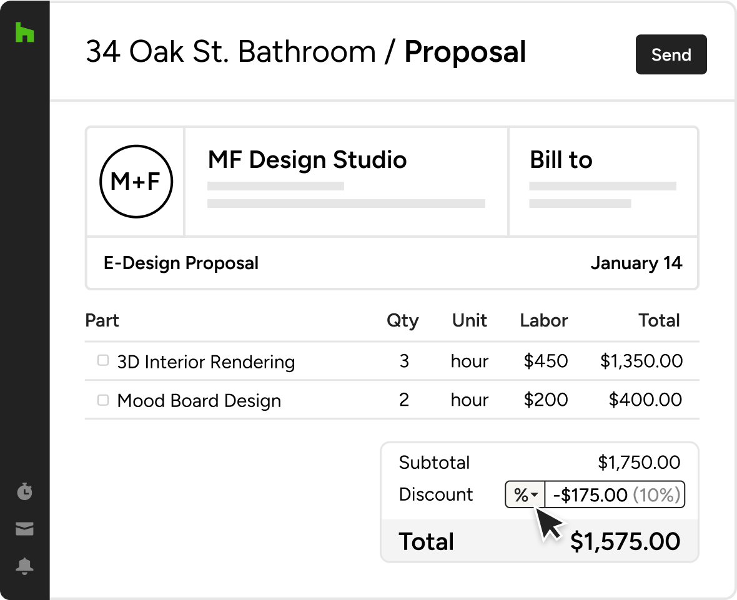Click the quantity value for 3D Interior Rendering
The height and width of the screenshot is (600, 737).
pyautogui.click(x=404, y=361)
